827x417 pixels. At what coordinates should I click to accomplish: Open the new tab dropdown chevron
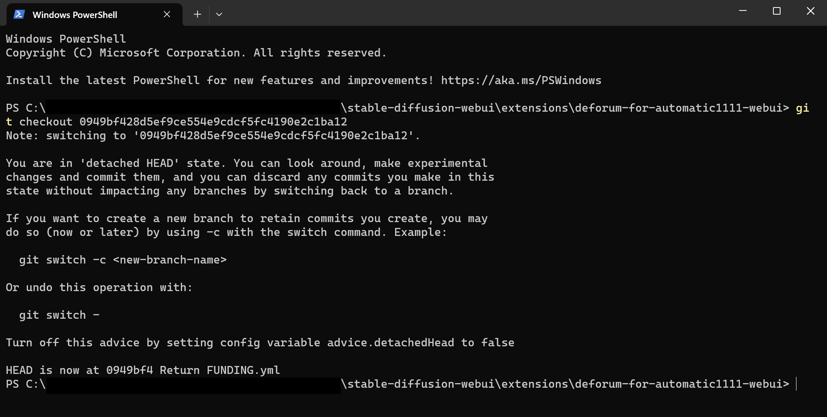pos(219,14)
